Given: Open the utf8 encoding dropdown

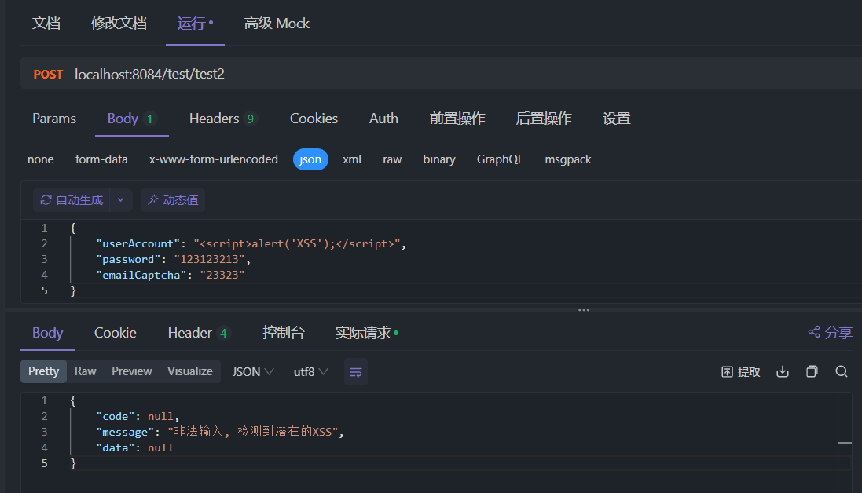Looking at the screenshot, I should tap(310, 371).
